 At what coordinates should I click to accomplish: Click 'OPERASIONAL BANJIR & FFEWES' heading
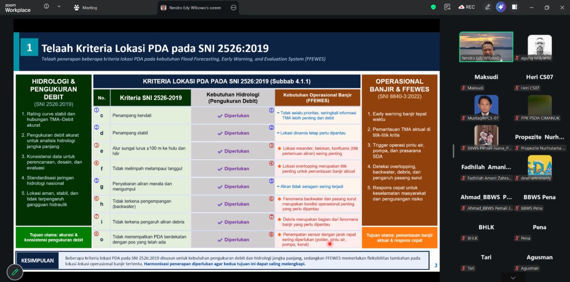tap(399, 85)
